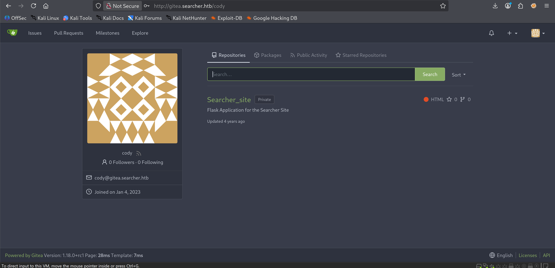Open the browser extensions puzzle icon
Viewport: 555px width, 268px height.
tap(521, 6)
